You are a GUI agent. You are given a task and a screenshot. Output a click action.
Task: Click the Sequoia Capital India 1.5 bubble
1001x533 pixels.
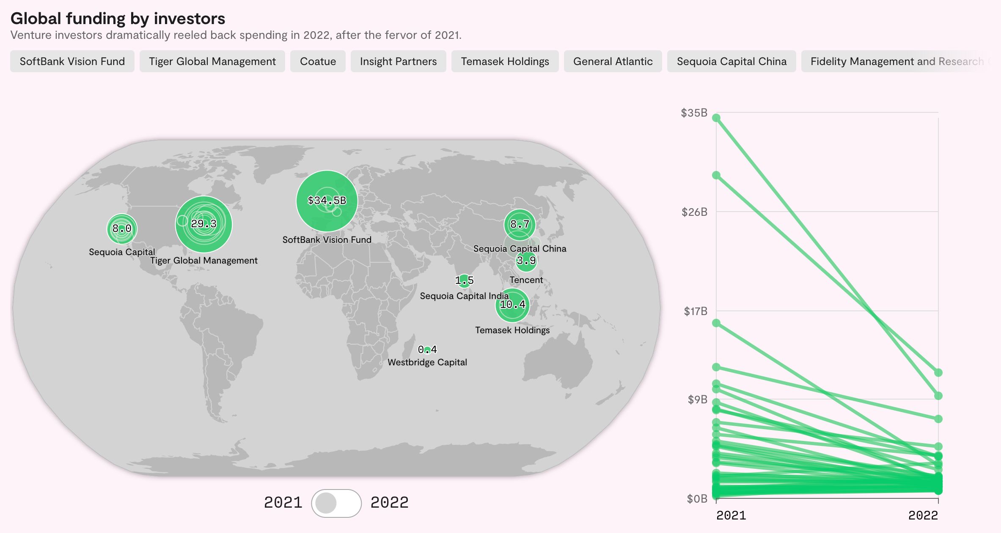[x=464, y=280]
